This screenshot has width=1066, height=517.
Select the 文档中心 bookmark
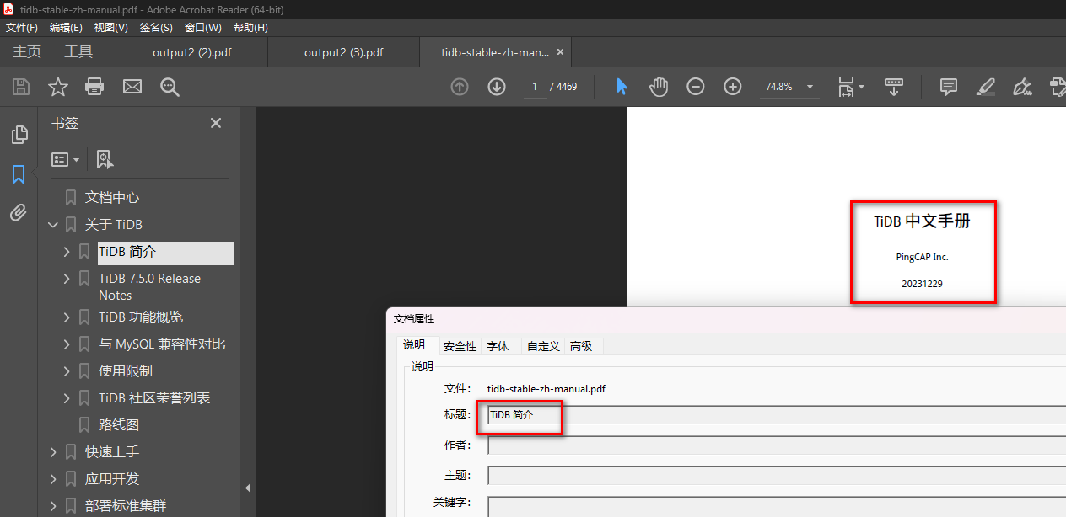point(112,198)
